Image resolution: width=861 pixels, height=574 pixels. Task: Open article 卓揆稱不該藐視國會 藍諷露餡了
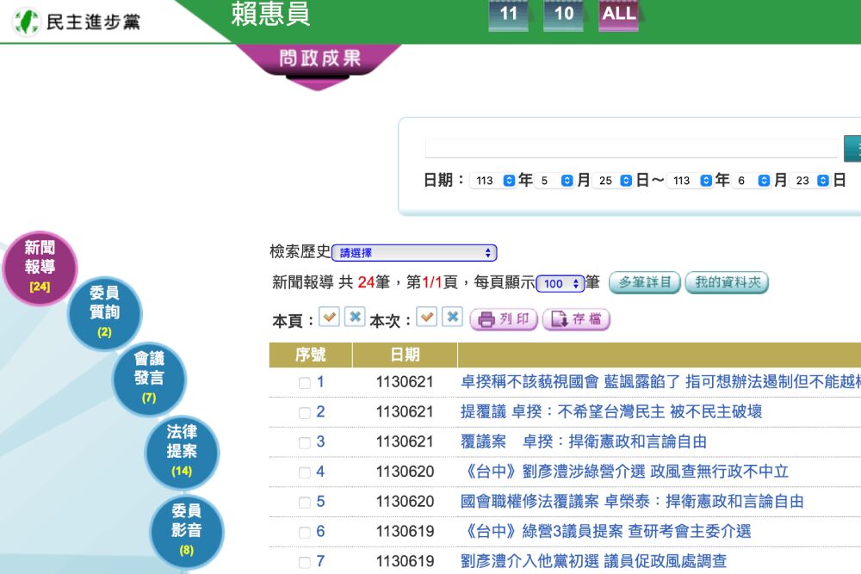[660, 381]
